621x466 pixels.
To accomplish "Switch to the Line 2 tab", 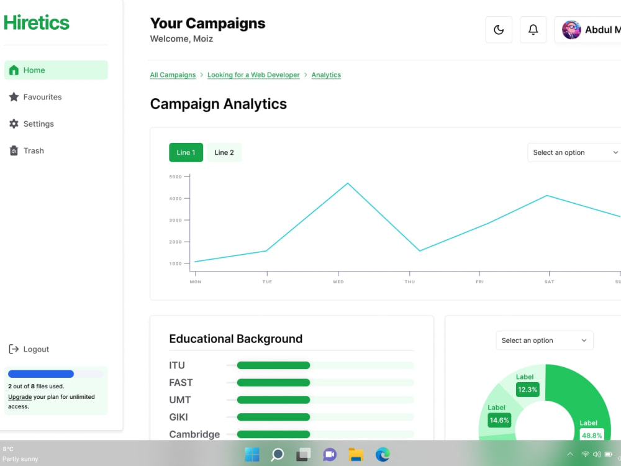I will [224, 153].
